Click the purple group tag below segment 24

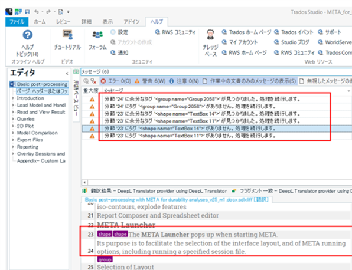coord(105,259)
